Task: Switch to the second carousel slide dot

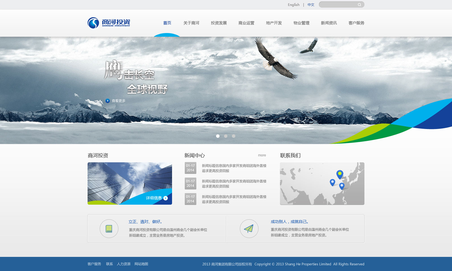Action: point(226,136)
